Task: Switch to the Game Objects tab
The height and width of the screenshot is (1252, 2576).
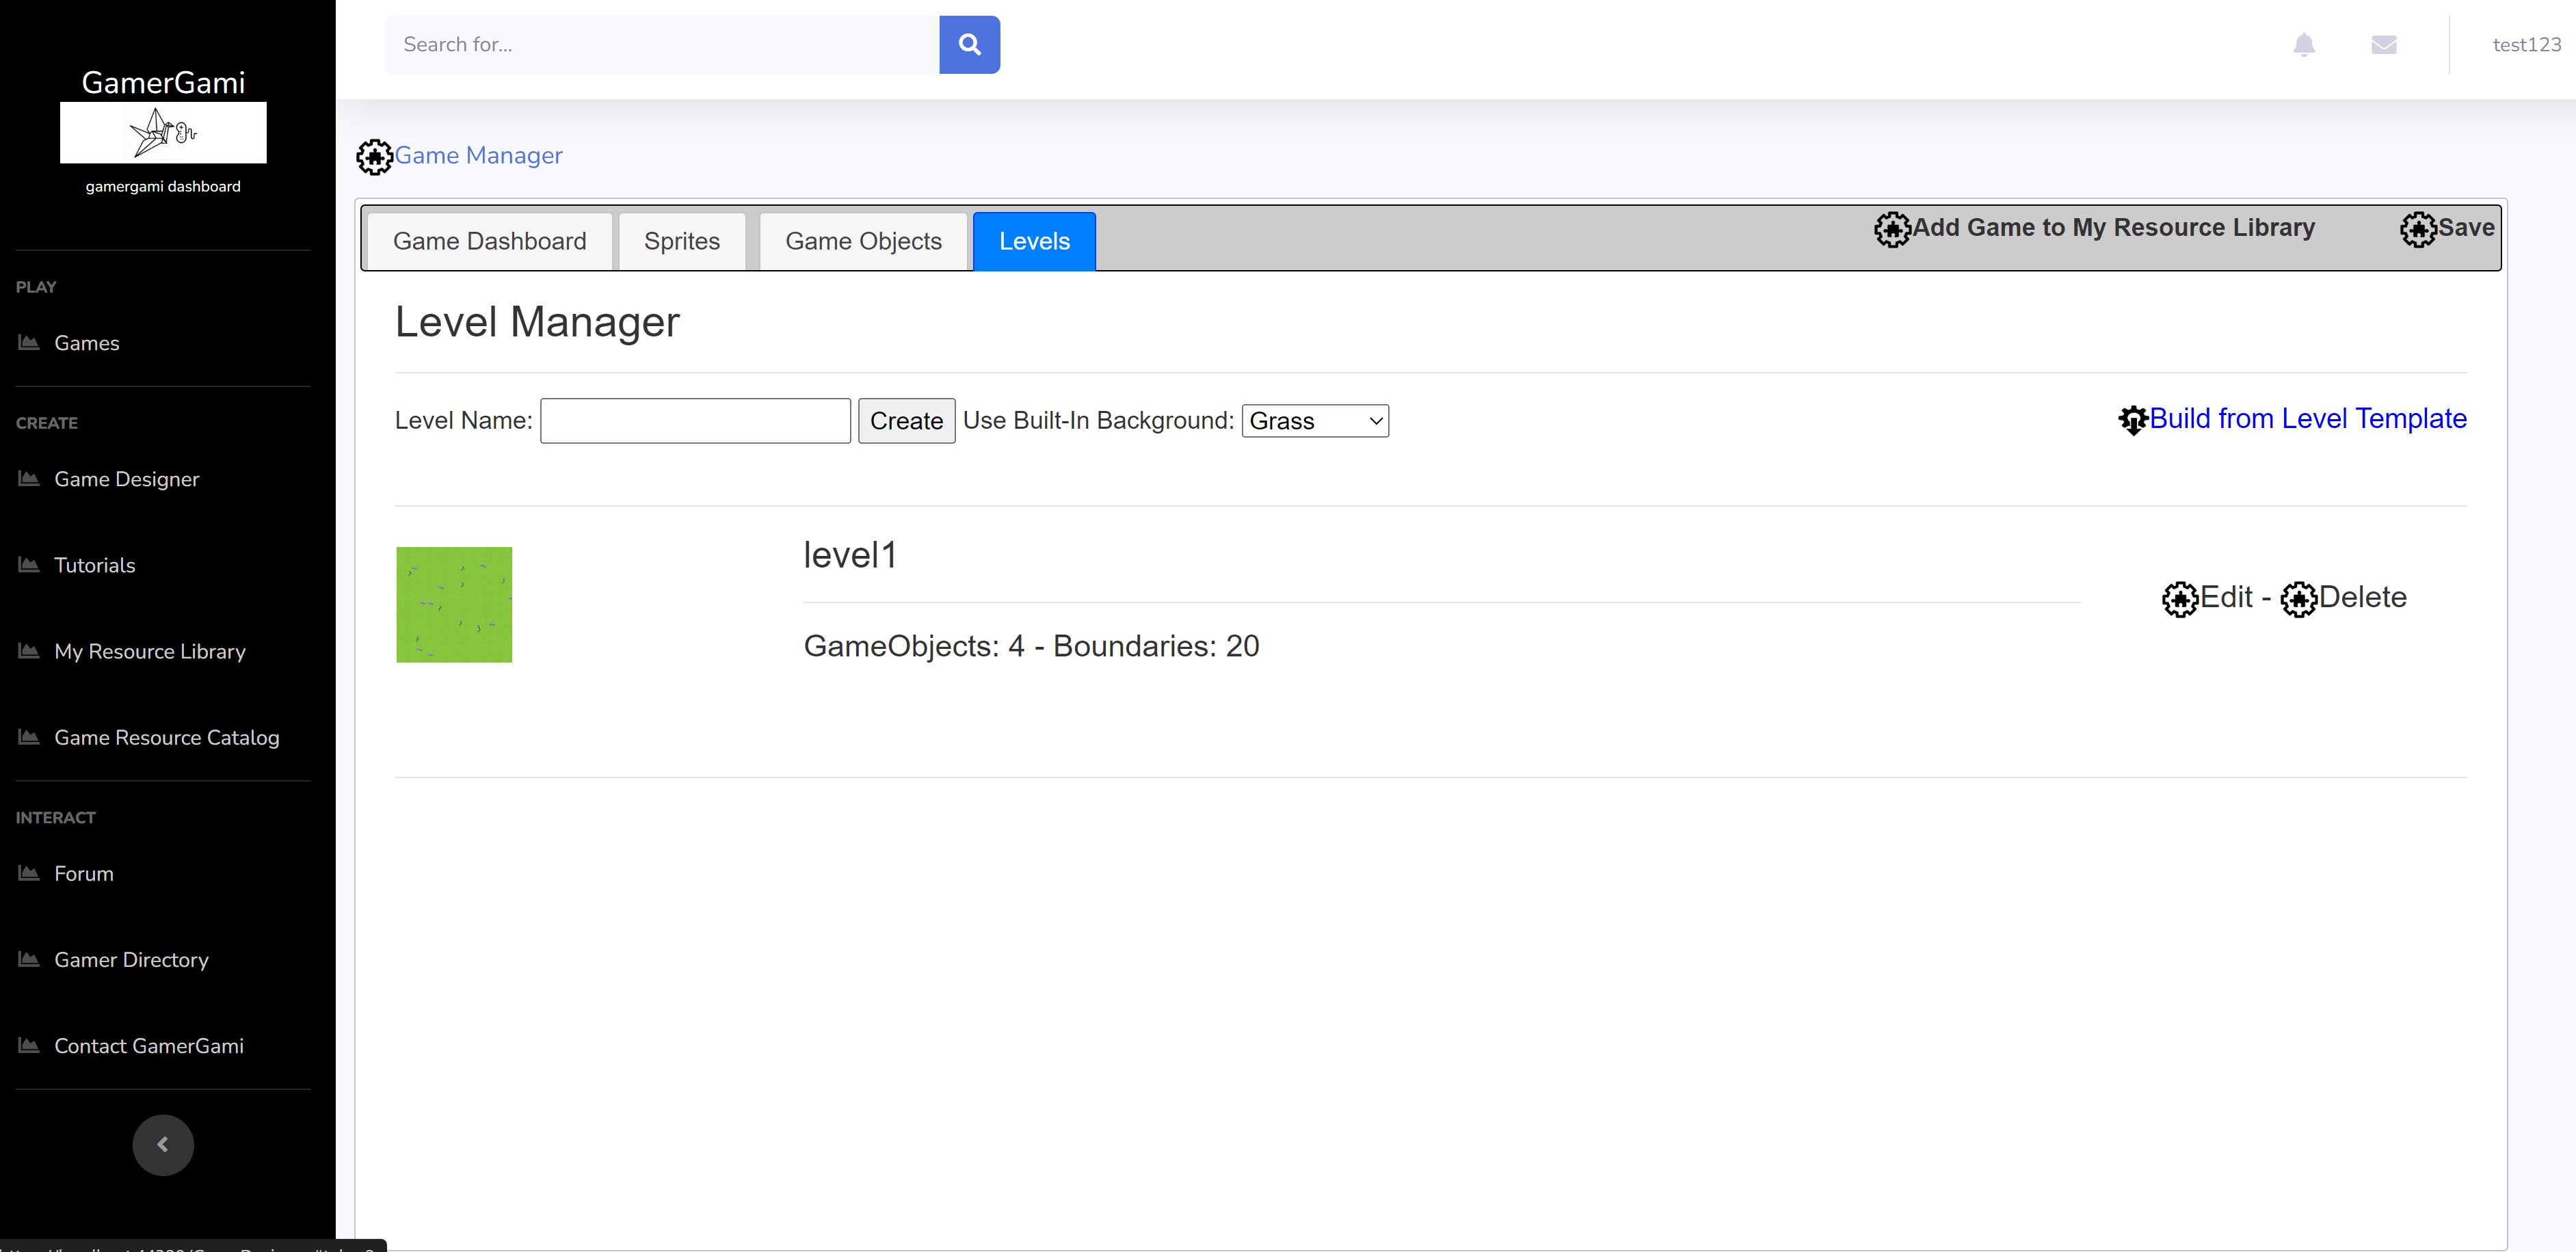Action: tap(862, 241)
